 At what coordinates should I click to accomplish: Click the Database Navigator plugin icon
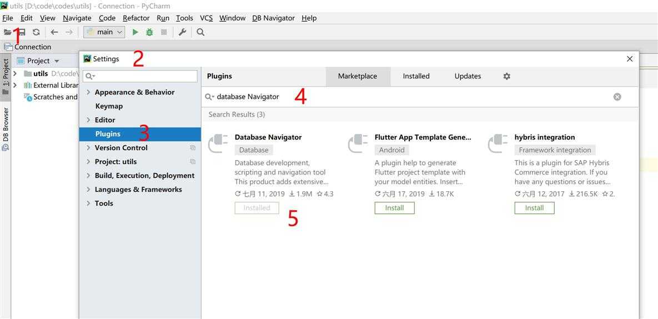pyautogui.click(x=218, y=143)
